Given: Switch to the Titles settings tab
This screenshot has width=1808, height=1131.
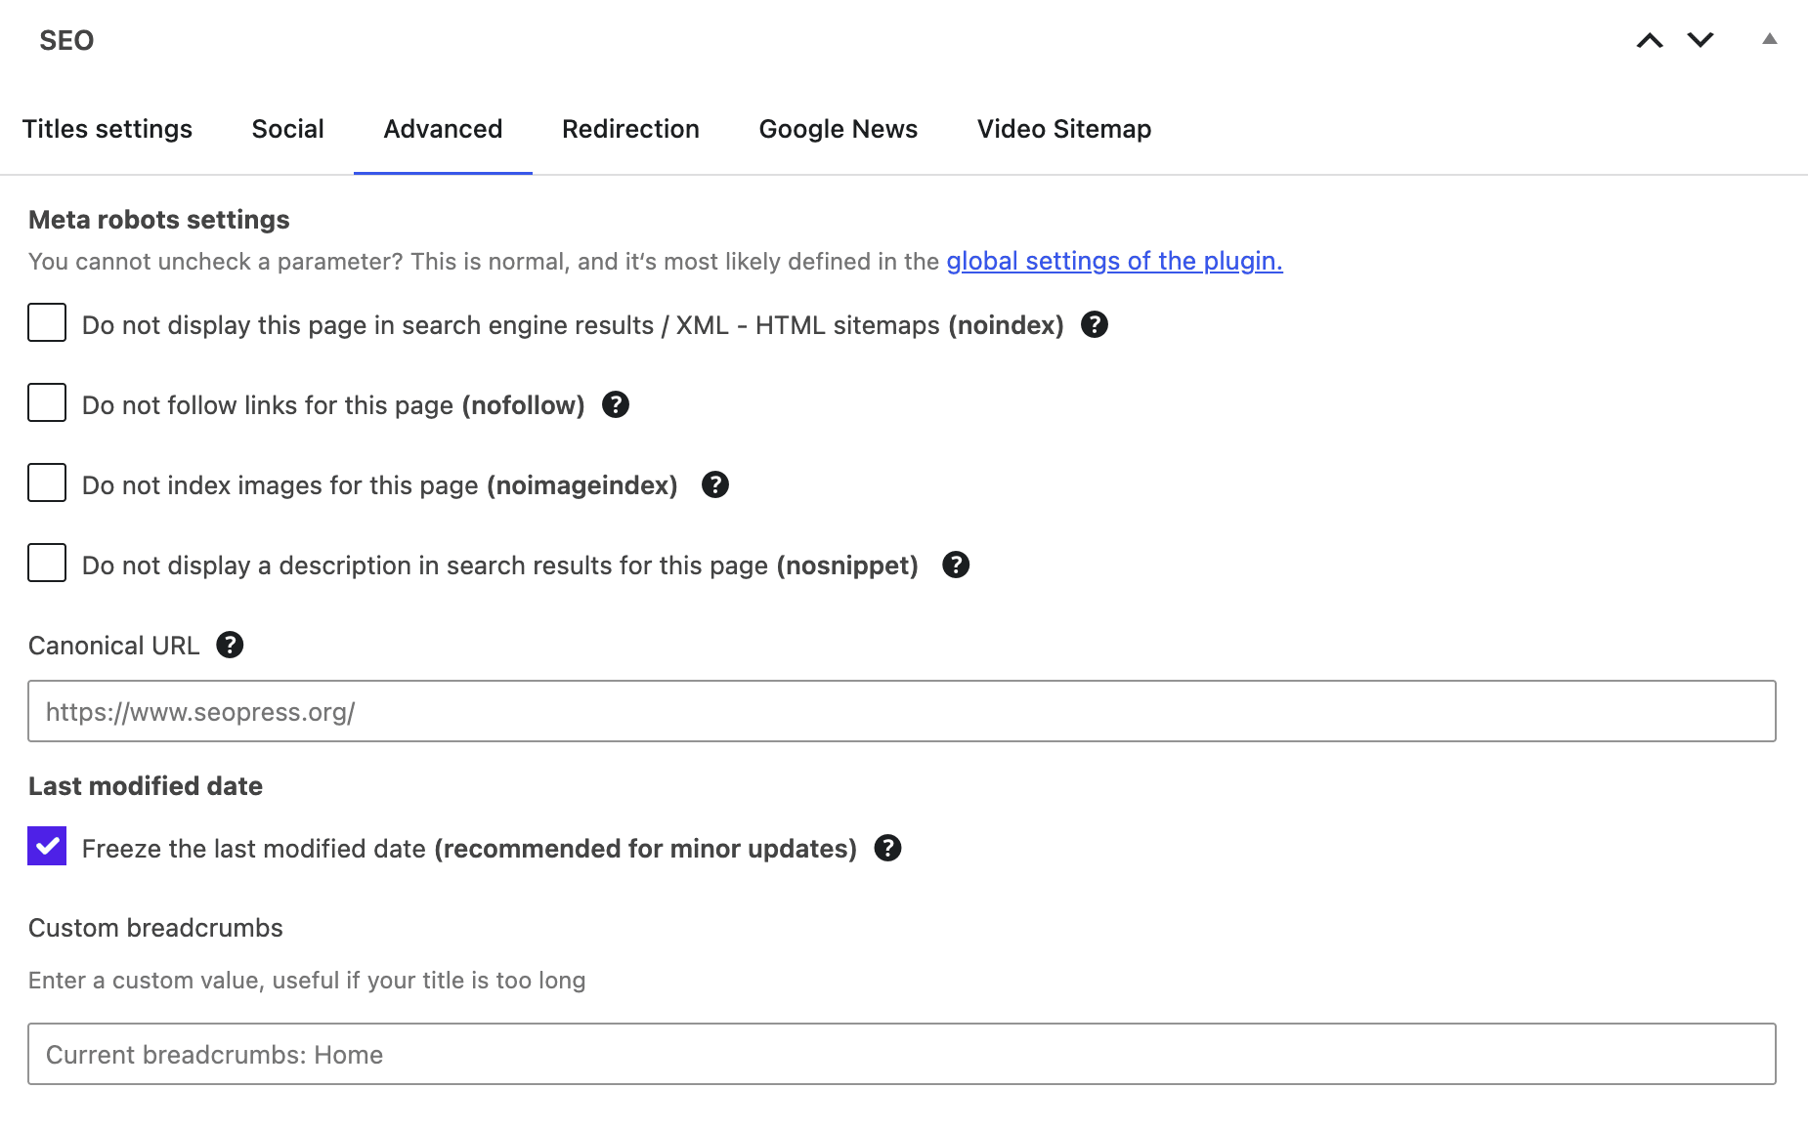Looking at the screenshot, I should click(108, 129).
